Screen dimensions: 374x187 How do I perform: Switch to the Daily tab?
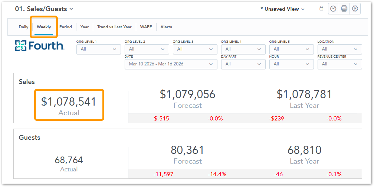point(23,27)
